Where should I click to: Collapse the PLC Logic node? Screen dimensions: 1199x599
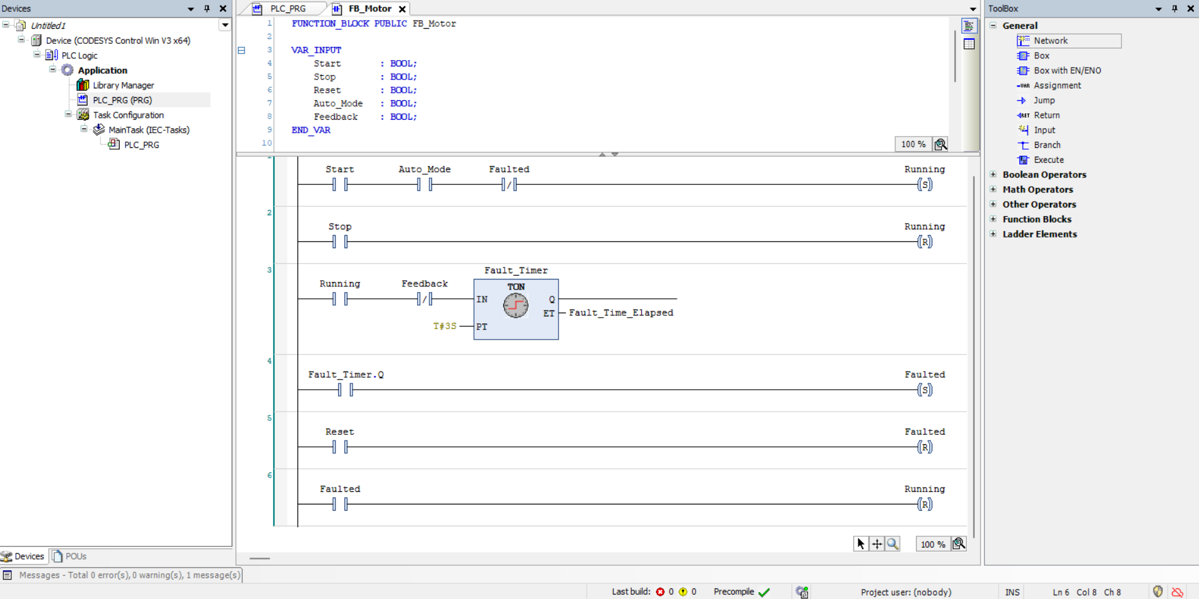point(37,55)
